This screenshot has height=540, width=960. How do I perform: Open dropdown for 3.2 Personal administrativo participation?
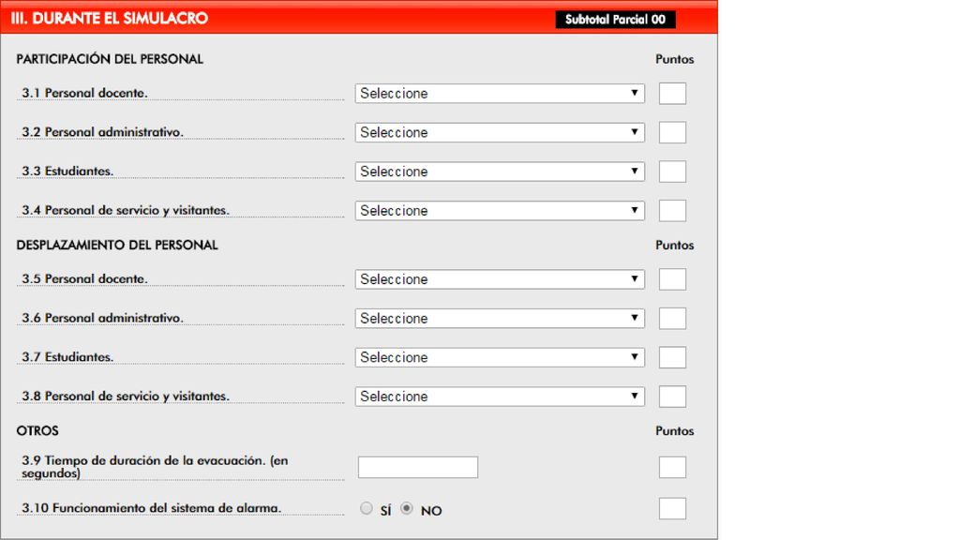point(500,132)
